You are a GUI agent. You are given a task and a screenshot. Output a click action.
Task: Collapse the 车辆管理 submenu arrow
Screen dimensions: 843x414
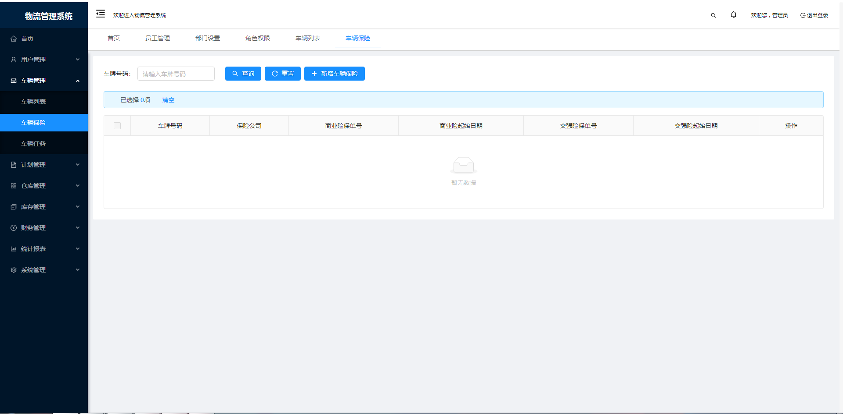78,81
